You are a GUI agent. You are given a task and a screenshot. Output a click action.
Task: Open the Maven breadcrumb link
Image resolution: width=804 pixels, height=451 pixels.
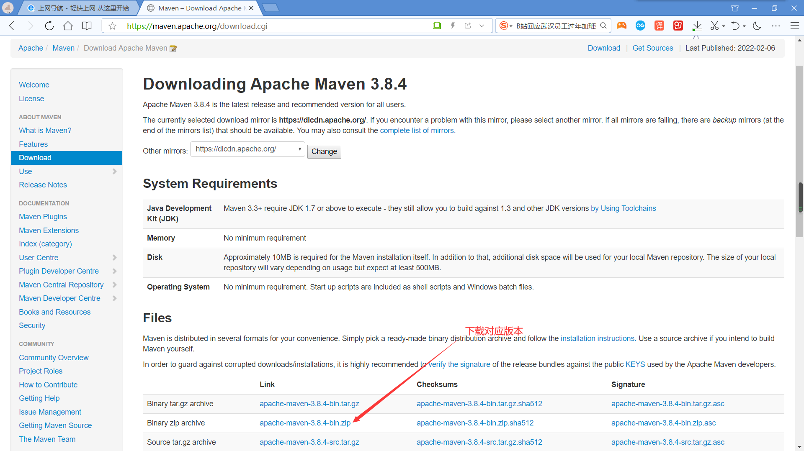tap(63, 48)
